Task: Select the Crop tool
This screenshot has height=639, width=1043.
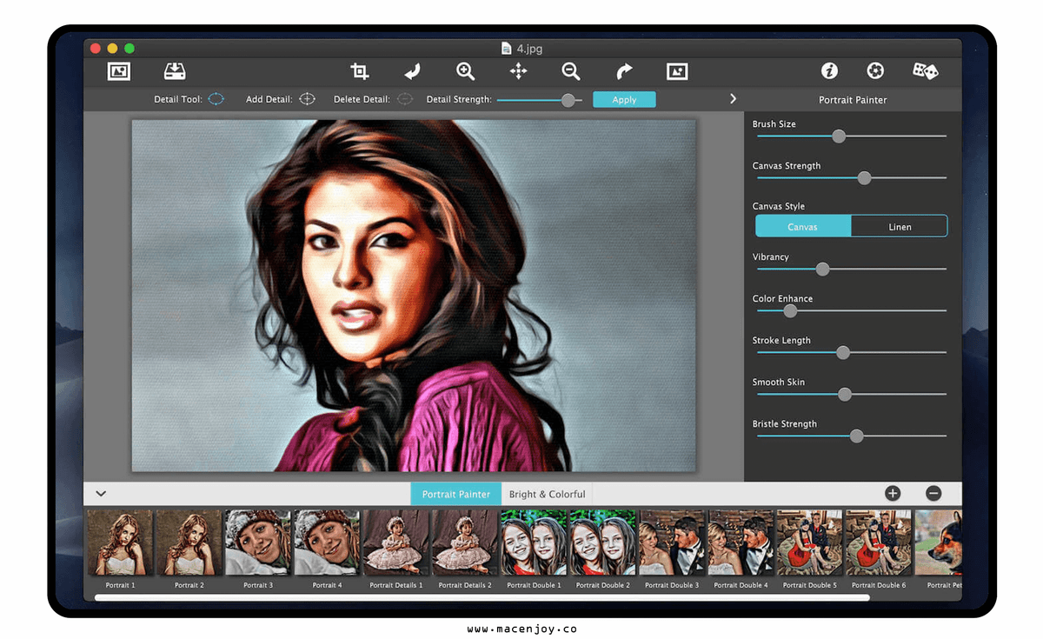Action: click(359, 71)
